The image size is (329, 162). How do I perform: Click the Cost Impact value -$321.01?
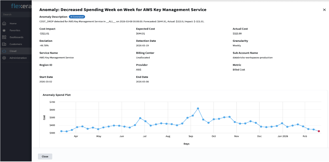[x=44, y=34]
